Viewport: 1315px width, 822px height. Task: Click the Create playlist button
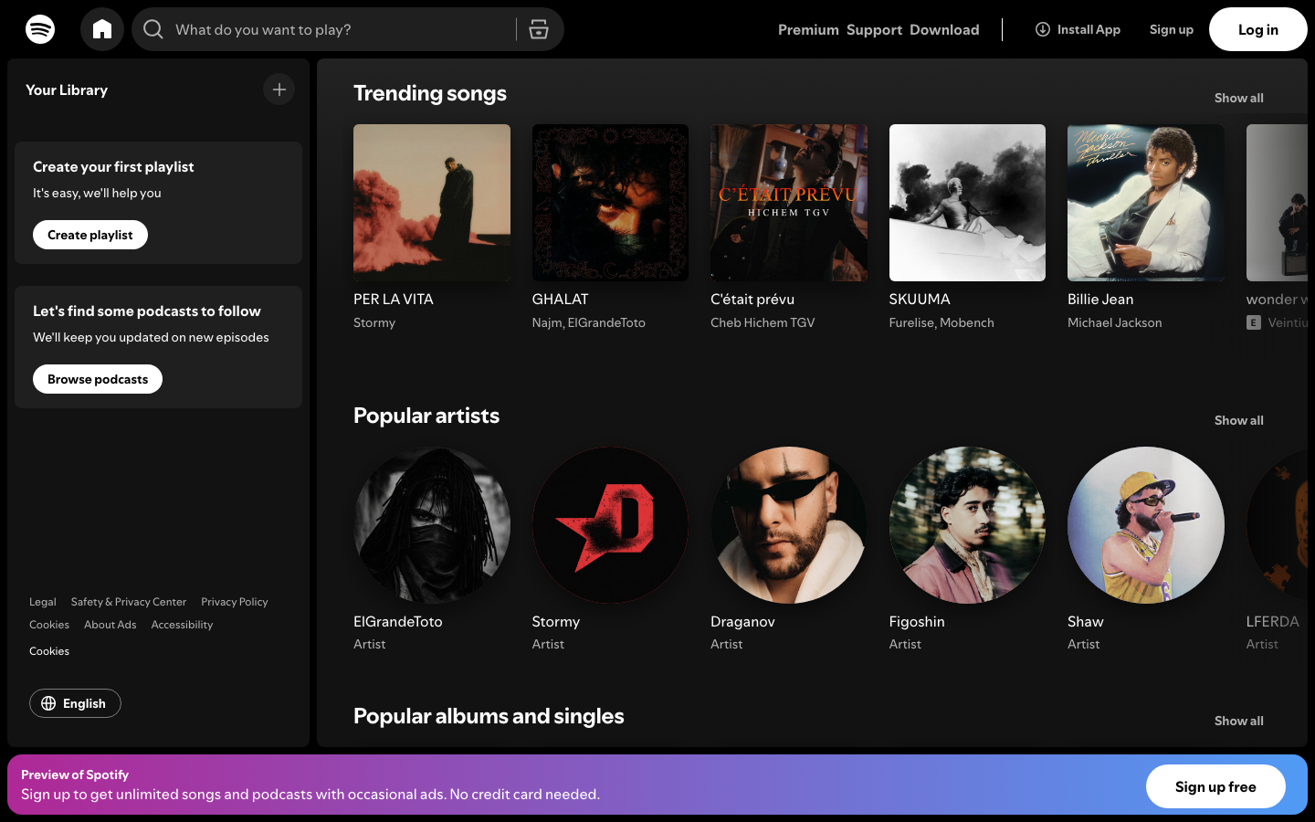[x=90, y=235]
